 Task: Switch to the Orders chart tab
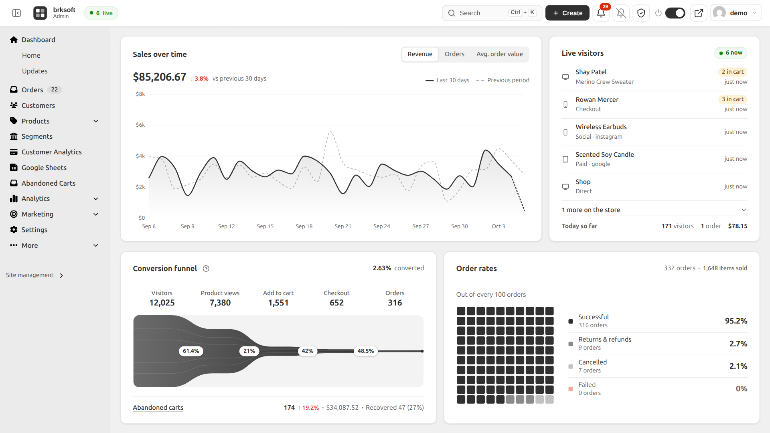[454, 54]
